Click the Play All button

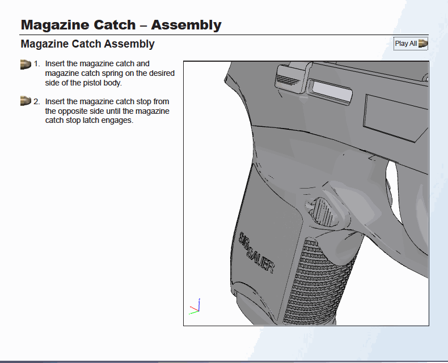(411, 44)
